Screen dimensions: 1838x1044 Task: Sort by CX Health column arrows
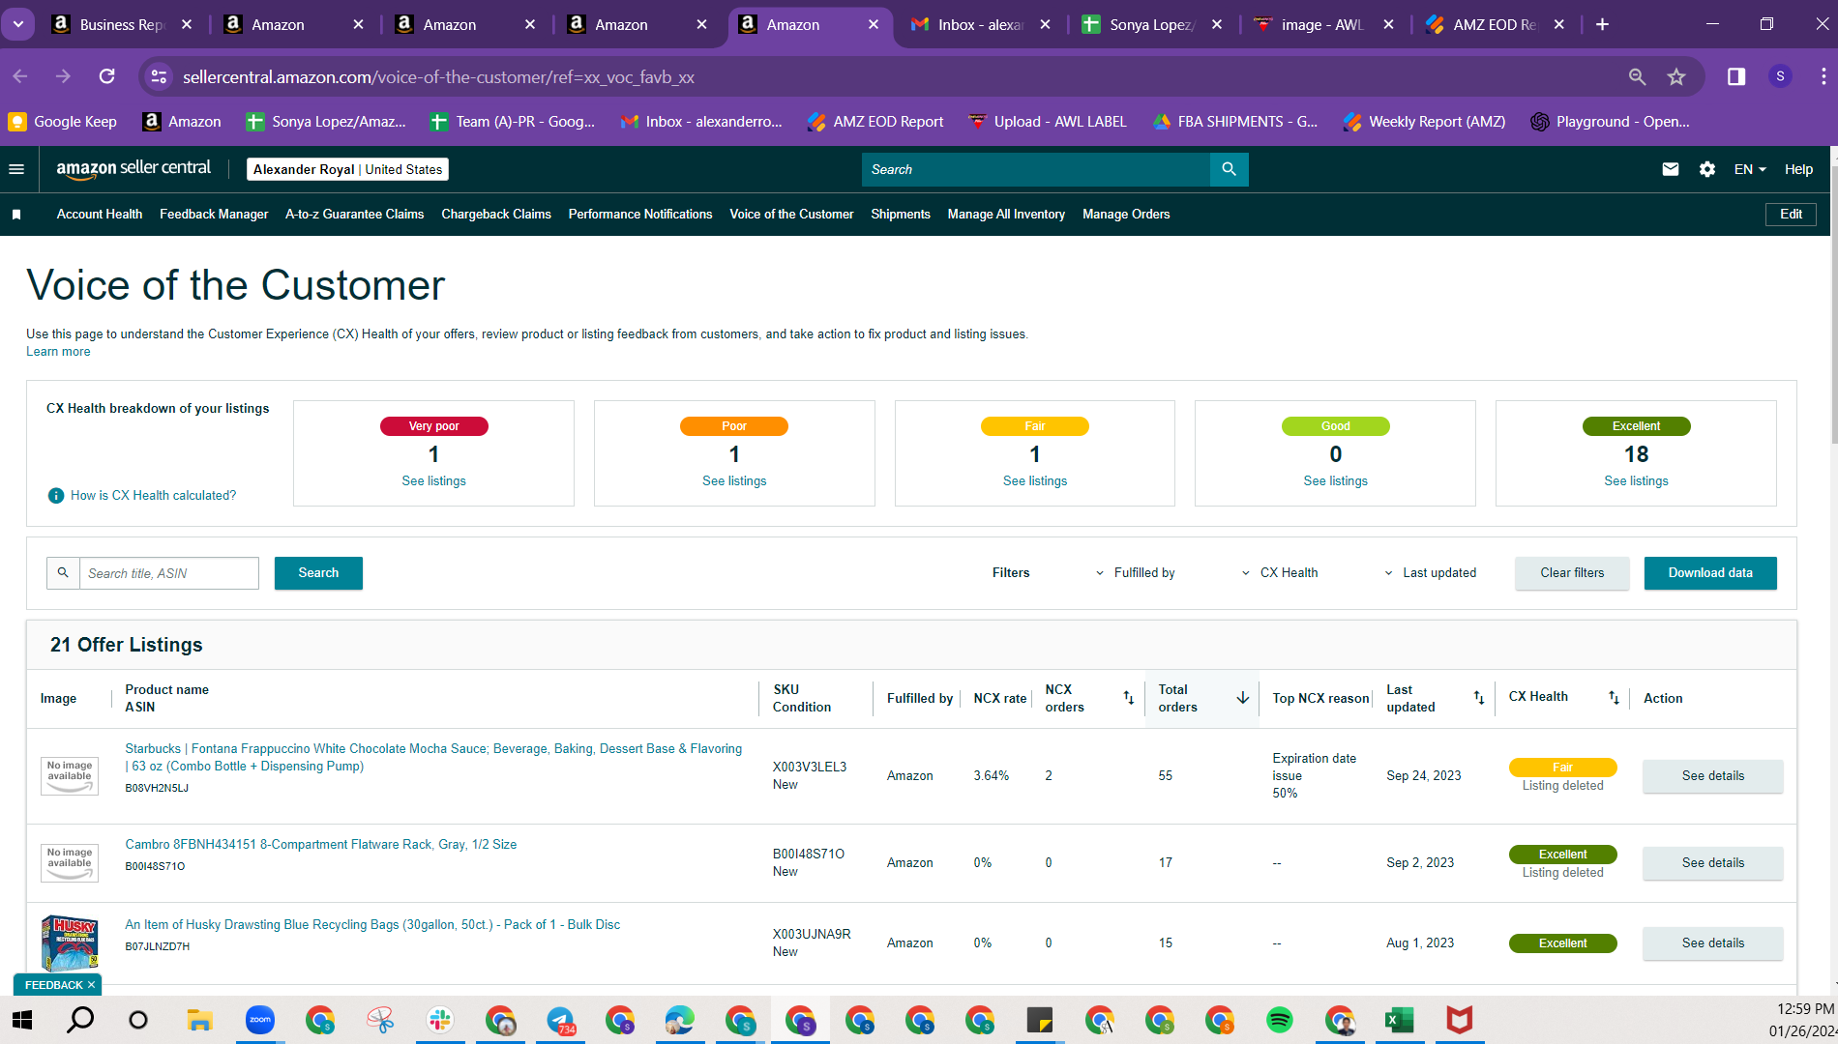[1614, 698]
